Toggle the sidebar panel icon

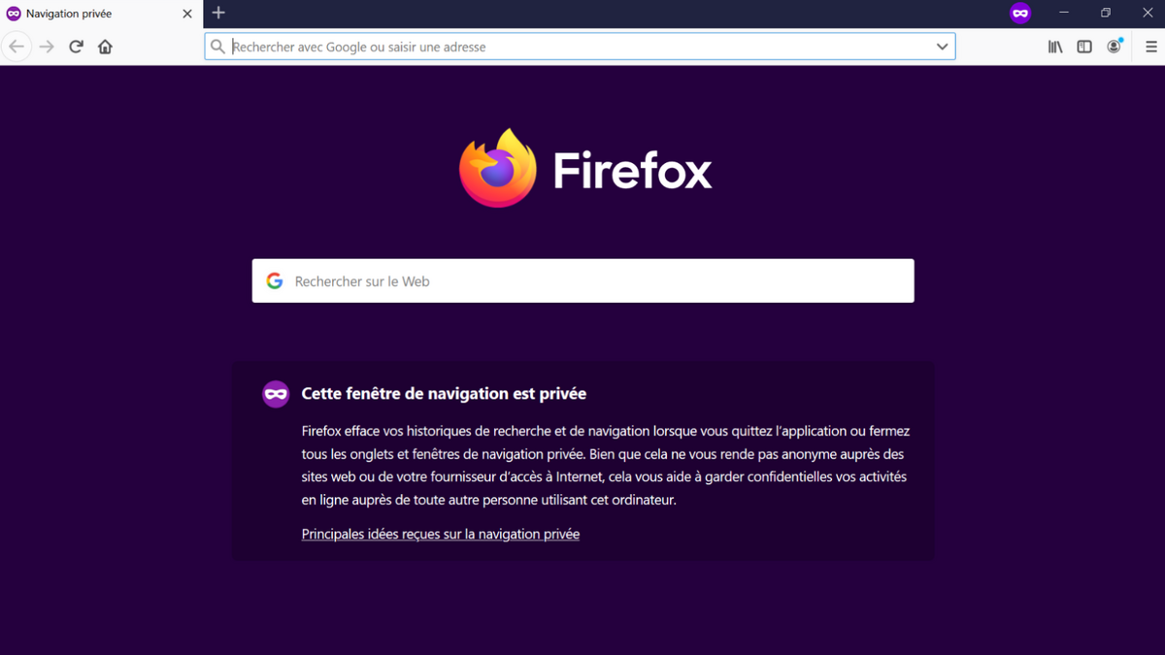click(x=1084, y=47)
